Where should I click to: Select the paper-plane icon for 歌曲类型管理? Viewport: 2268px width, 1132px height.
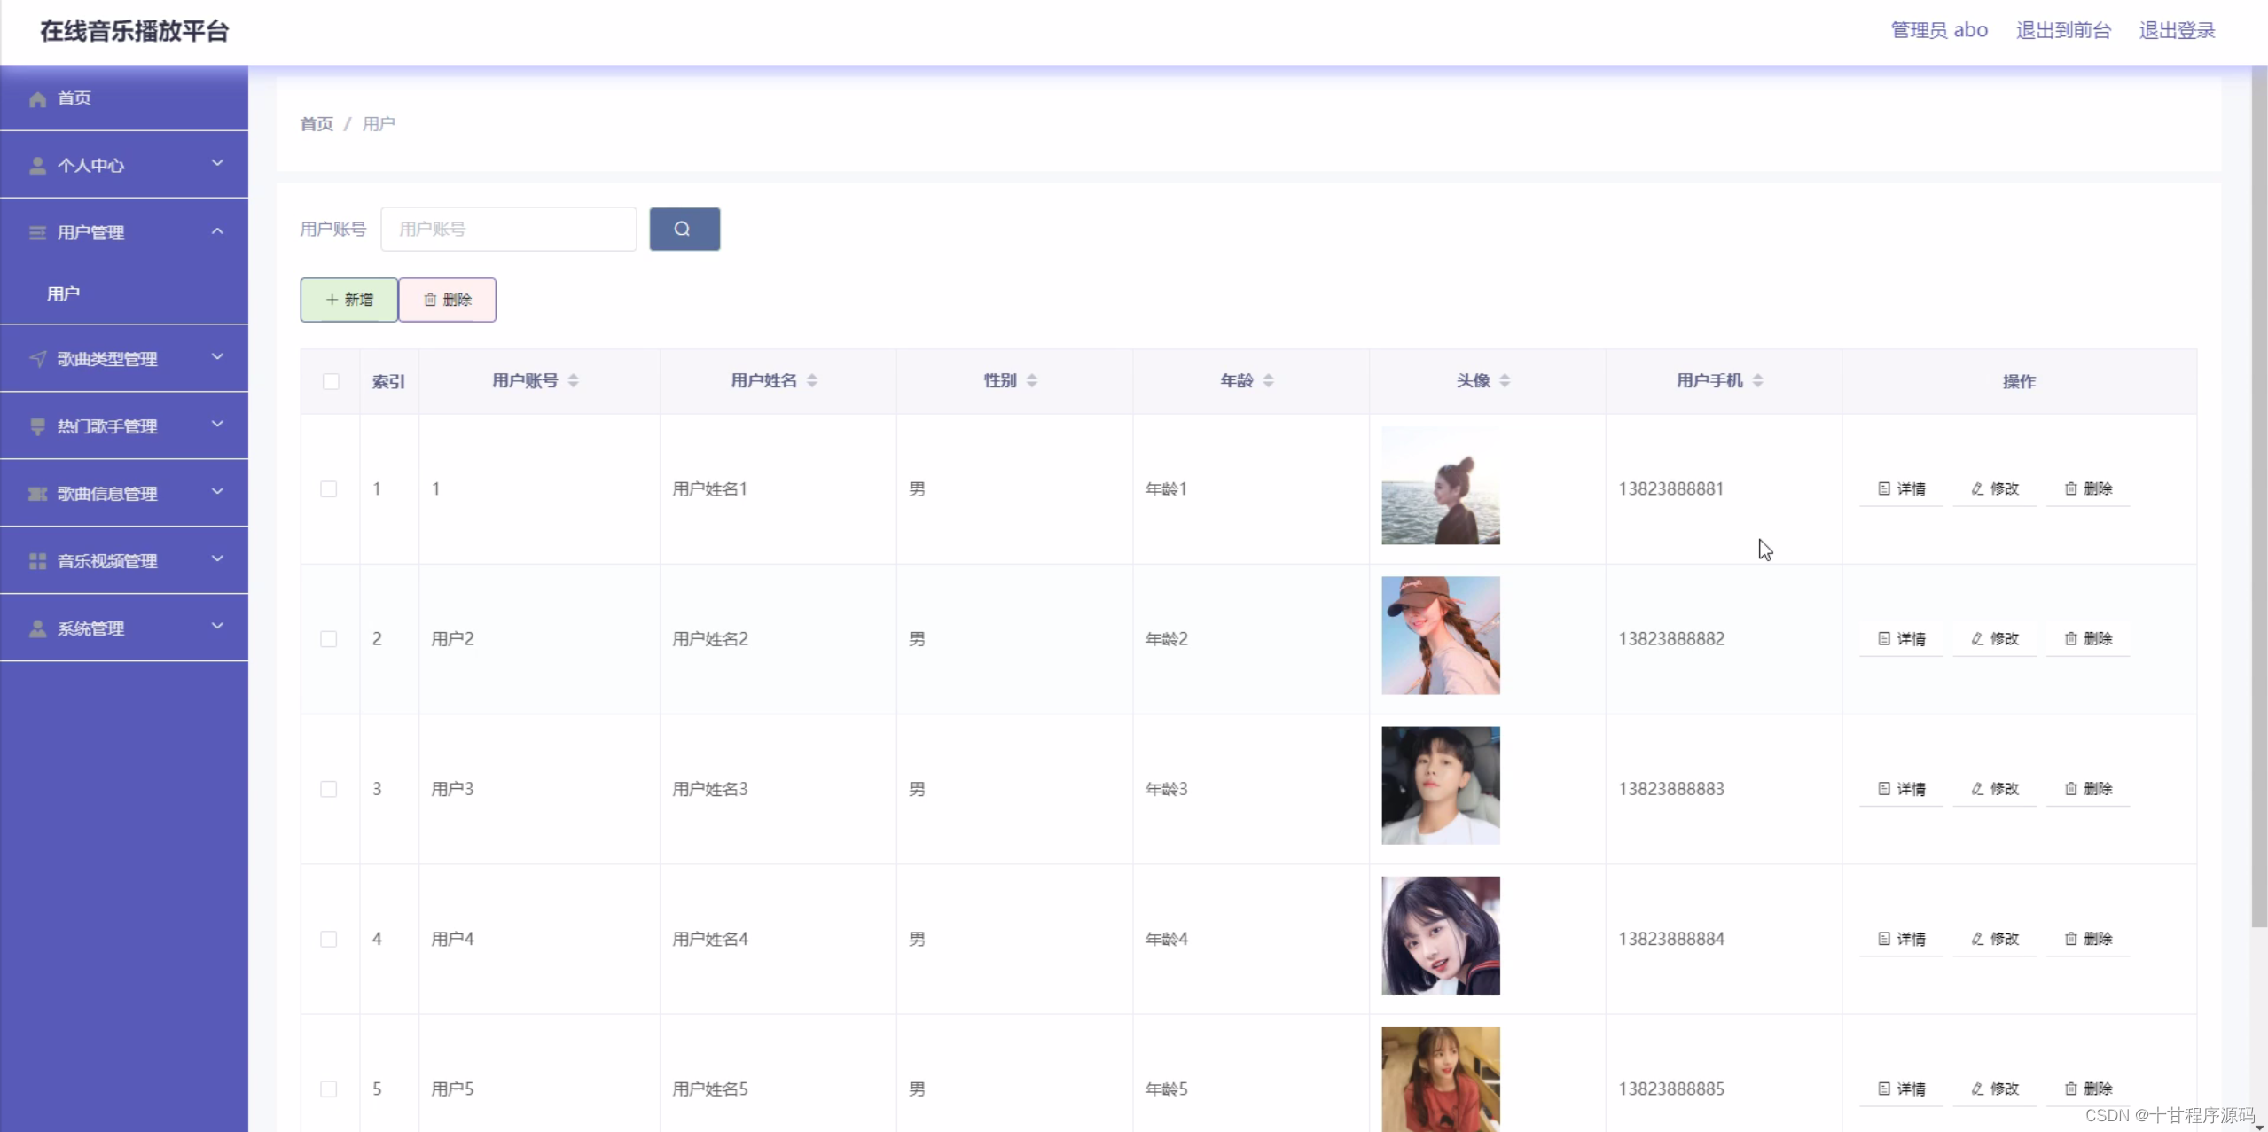click(36, 359)
